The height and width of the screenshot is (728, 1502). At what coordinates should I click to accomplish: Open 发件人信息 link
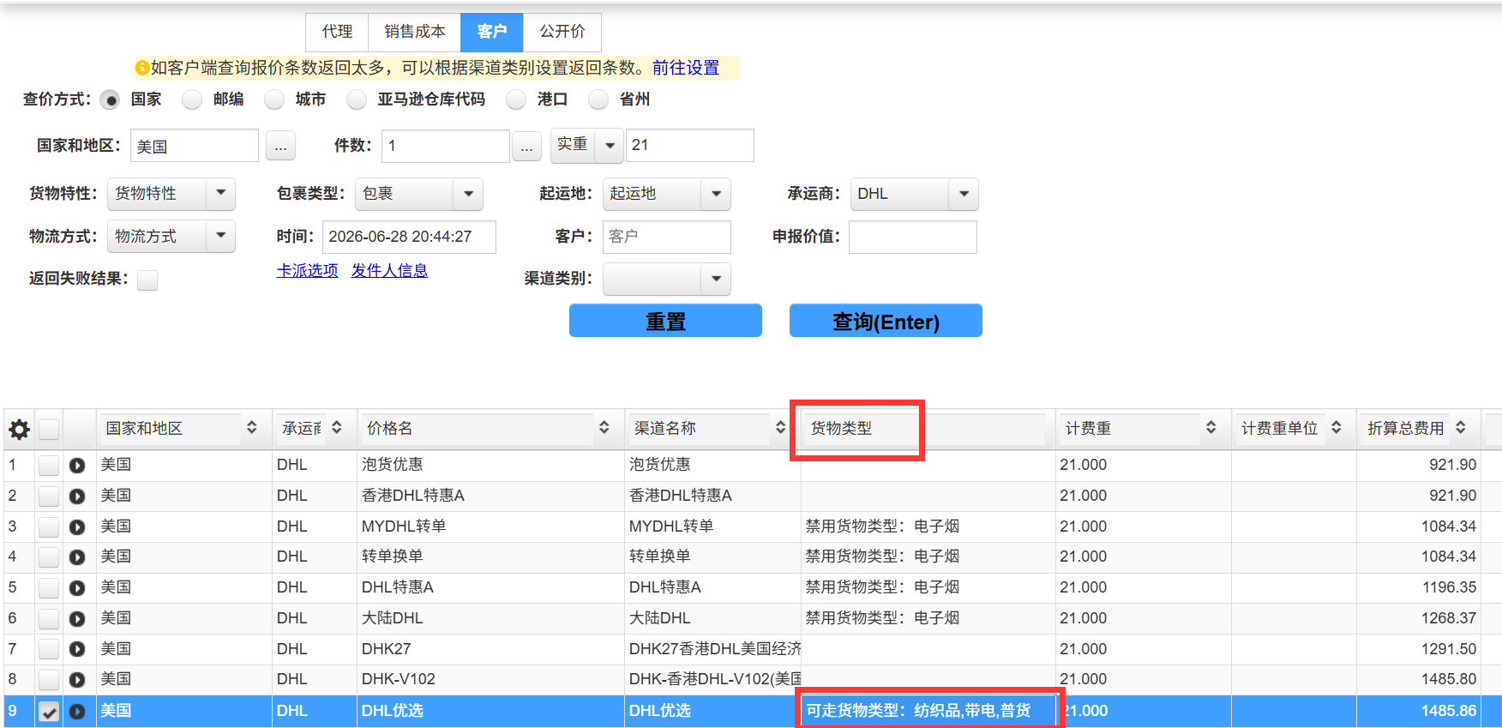pyautogui.click(x=389, y=271)
